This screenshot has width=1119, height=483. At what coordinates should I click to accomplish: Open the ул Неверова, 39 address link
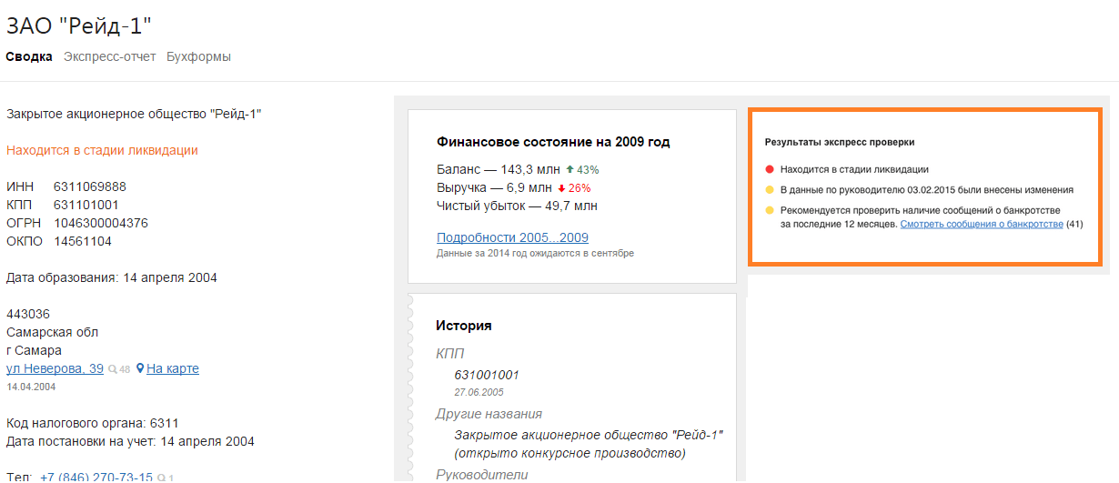(55, 368)
